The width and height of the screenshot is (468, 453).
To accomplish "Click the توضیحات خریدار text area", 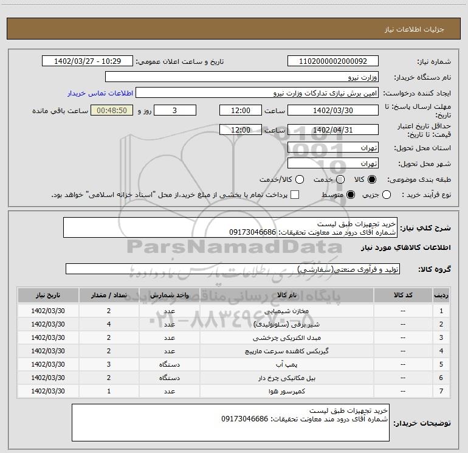I will tap(230, 423).
